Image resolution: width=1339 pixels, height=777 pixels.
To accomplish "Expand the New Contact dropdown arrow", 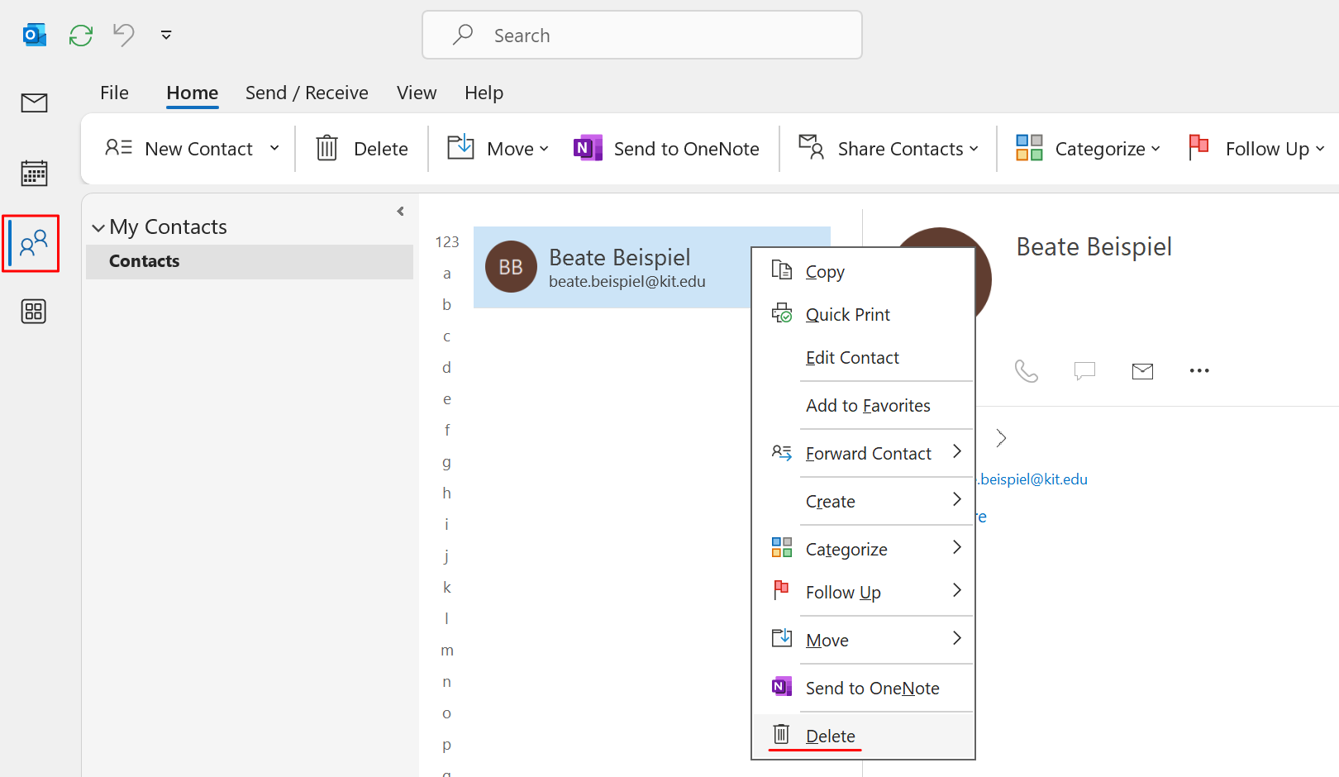I will click(274, 149).
